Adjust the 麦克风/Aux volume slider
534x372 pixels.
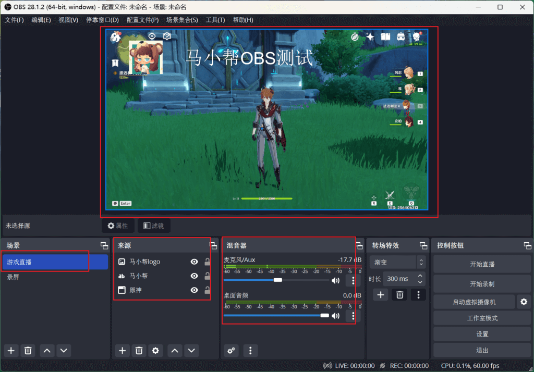pos(278,280)
